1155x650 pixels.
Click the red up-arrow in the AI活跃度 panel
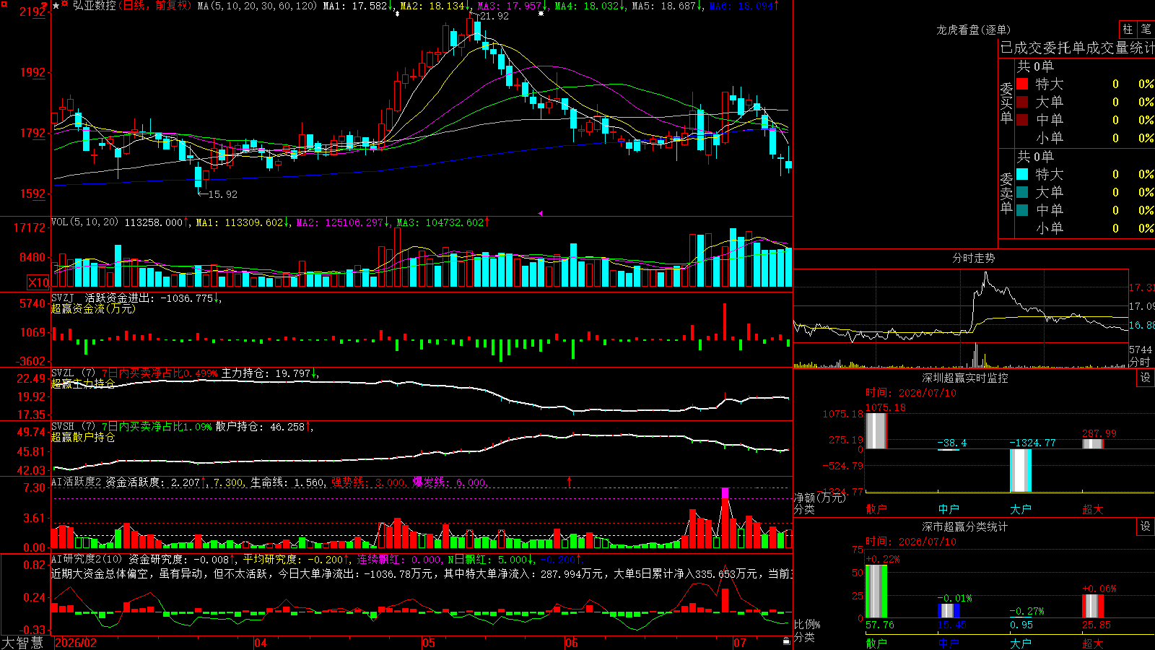click(570, 482)
